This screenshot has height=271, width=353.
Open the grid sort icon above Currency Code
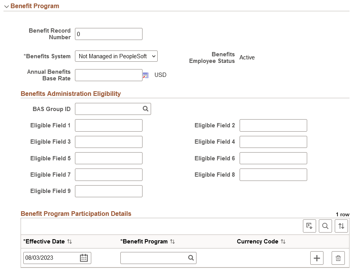pos(341,226)
